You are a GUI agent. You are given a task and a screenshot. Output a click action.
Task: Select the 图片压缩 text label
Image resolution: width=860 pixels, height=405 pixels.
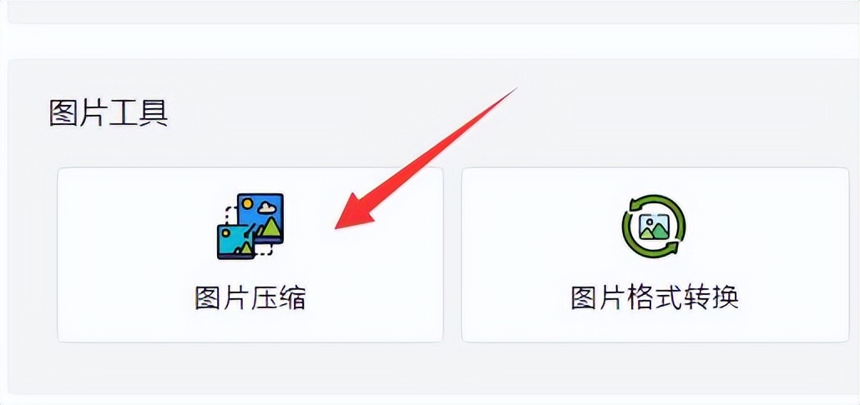250,297
